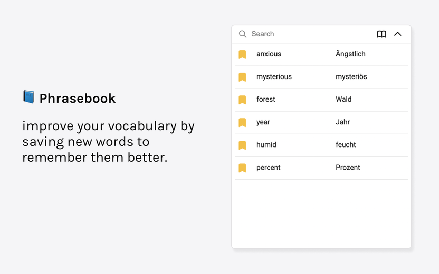Open the phrasebook open-book icon
Screen dimensions: 439x274
click(x=381, y=34)
